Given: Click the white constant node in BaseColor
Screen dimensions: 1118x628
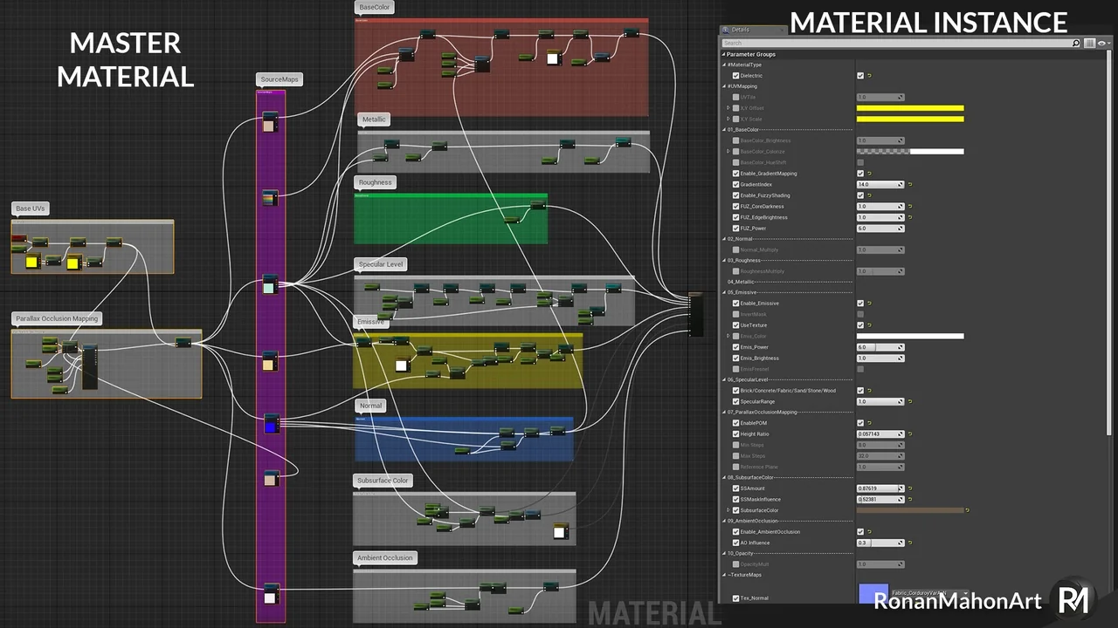Looking at the screenshot, I should 552,58.
